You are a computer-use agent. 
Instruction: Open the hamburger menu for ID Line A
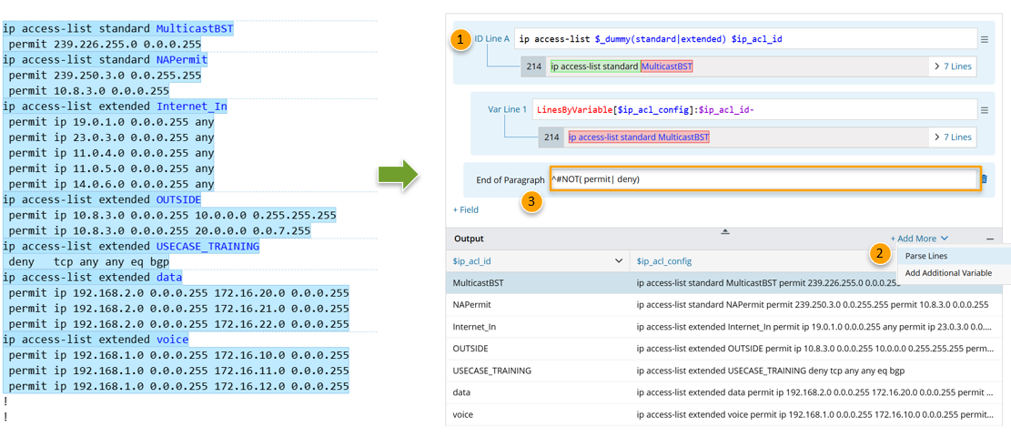(x=984, y=39)
